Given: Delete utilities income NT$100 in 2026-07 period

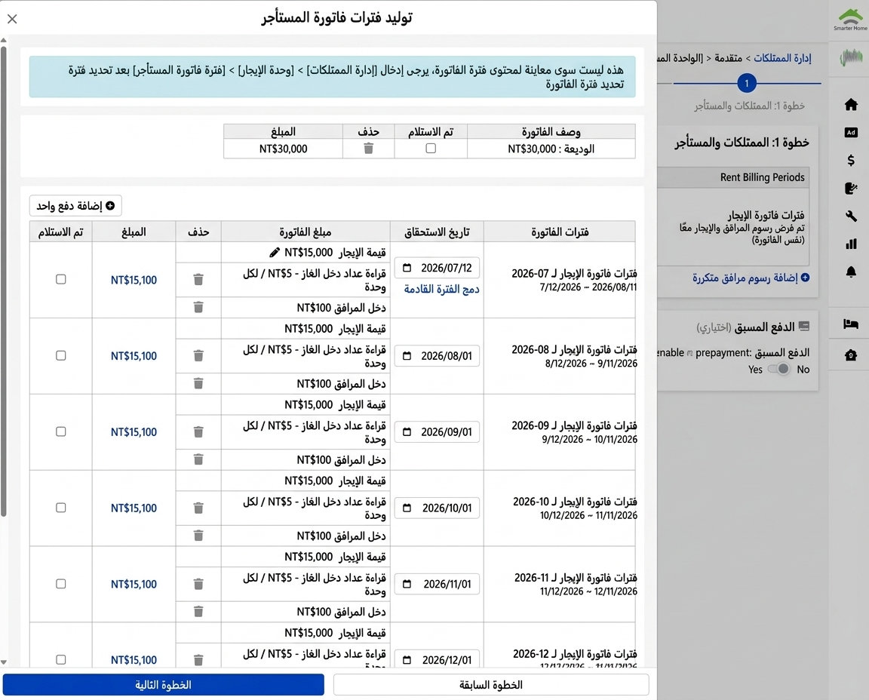Looking at the screenshot, I should tap(198, 307).
